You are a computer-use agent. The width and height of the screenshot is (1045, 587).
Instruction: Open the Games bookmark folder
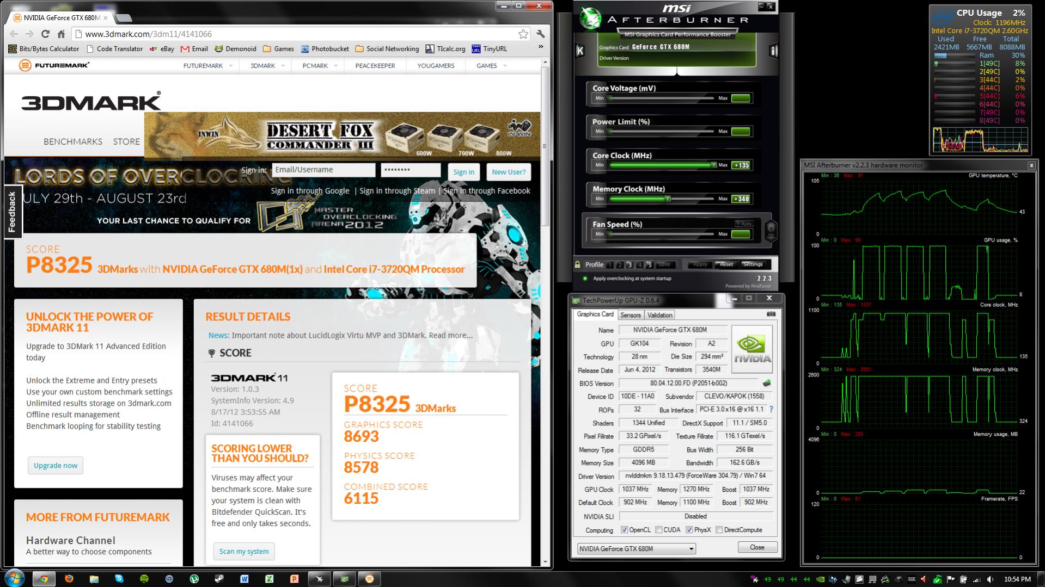[278, 48]
